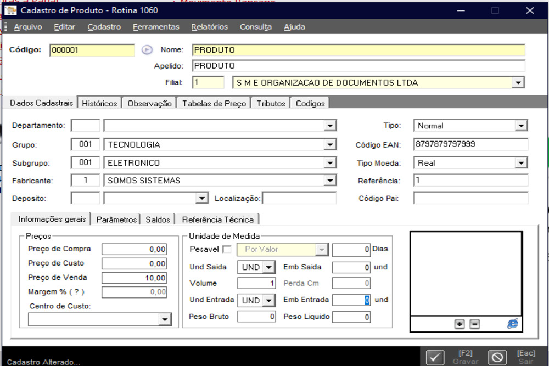
Task: Open the Ajuda menu
Action: [294, 27]
